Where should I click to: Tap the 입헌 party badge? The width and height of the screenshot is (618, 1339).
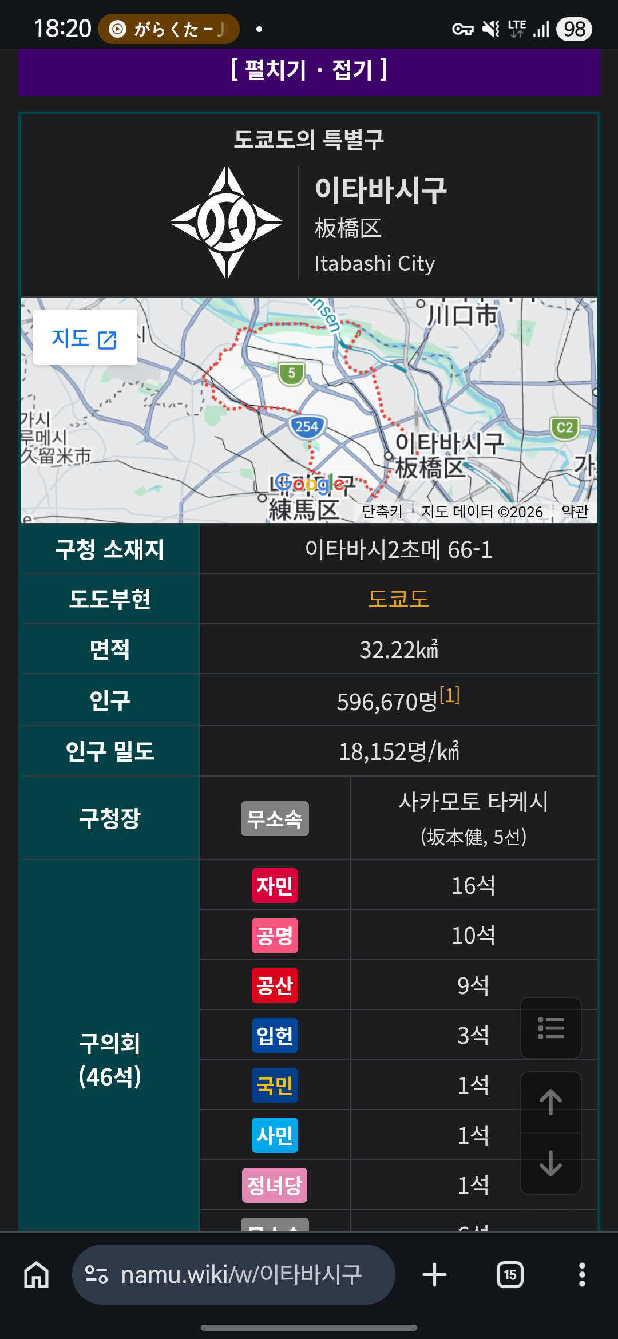coord(275,1036)
